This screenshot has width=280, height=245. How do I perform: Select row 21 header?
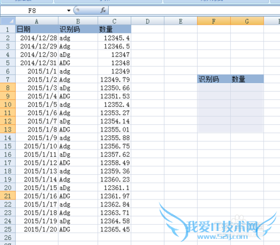click(x=8, y=196)
